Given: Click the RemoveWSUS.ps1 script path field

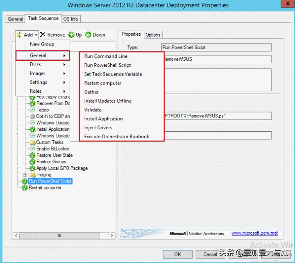Looking at the screenshot, I should tap(218, 116).
